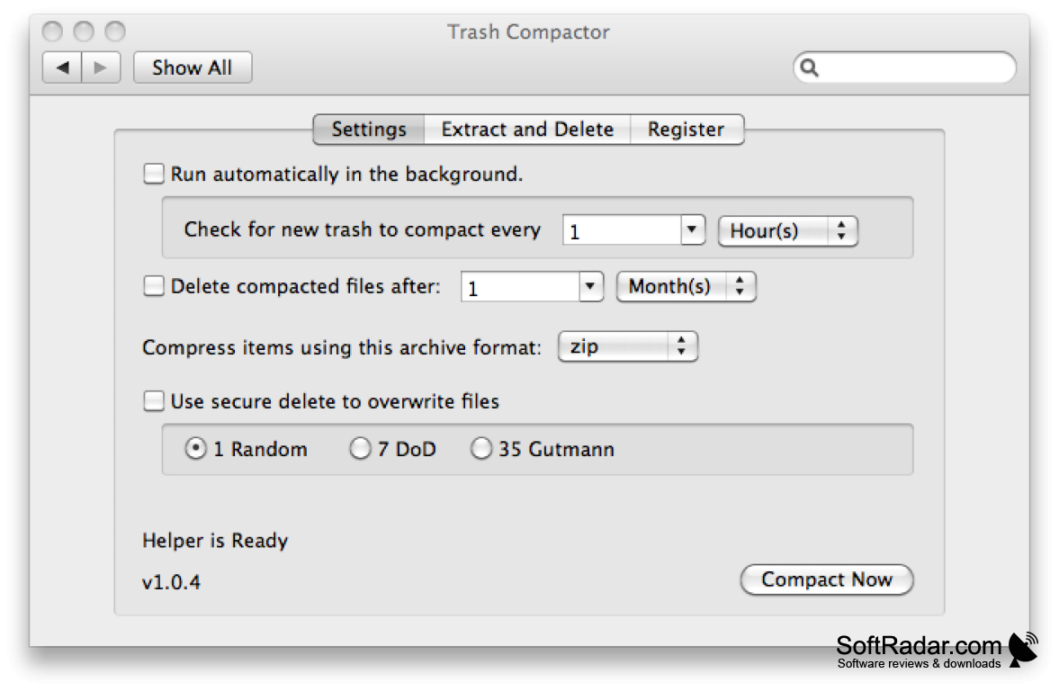Open the Month(s) unit dropdown

(x=687, y=286)
